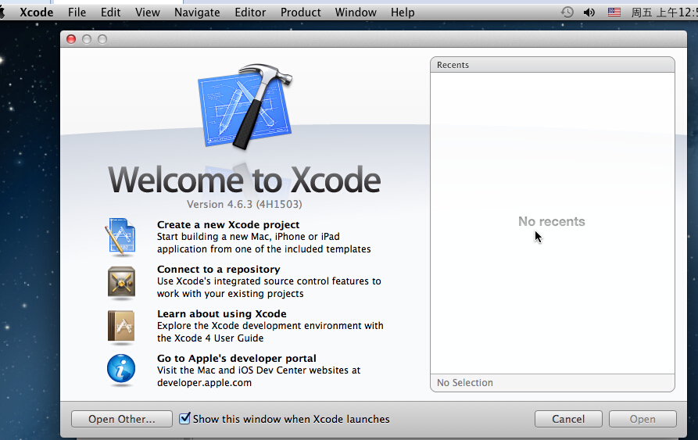698x440 pixels.
Task: Click the grayed-out Open button
Action: (643, 419)
